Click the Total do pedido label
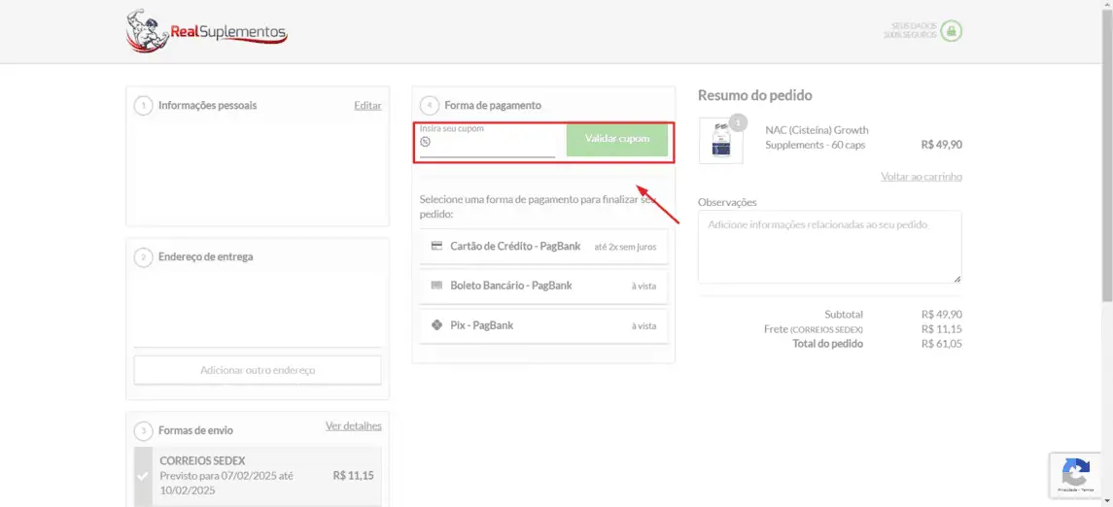1113x507 pixels. [827, 344]
